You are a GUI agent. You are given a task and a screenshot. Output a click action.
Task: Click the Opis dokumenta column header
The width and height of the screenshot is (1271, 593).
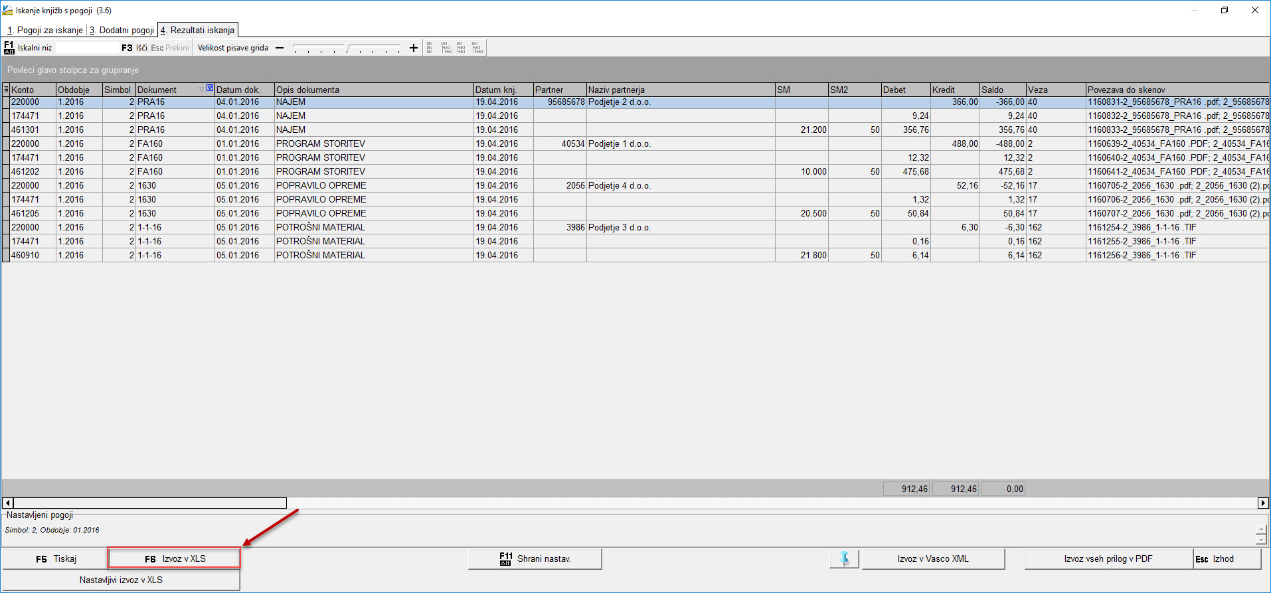click(x=374, y=90)
